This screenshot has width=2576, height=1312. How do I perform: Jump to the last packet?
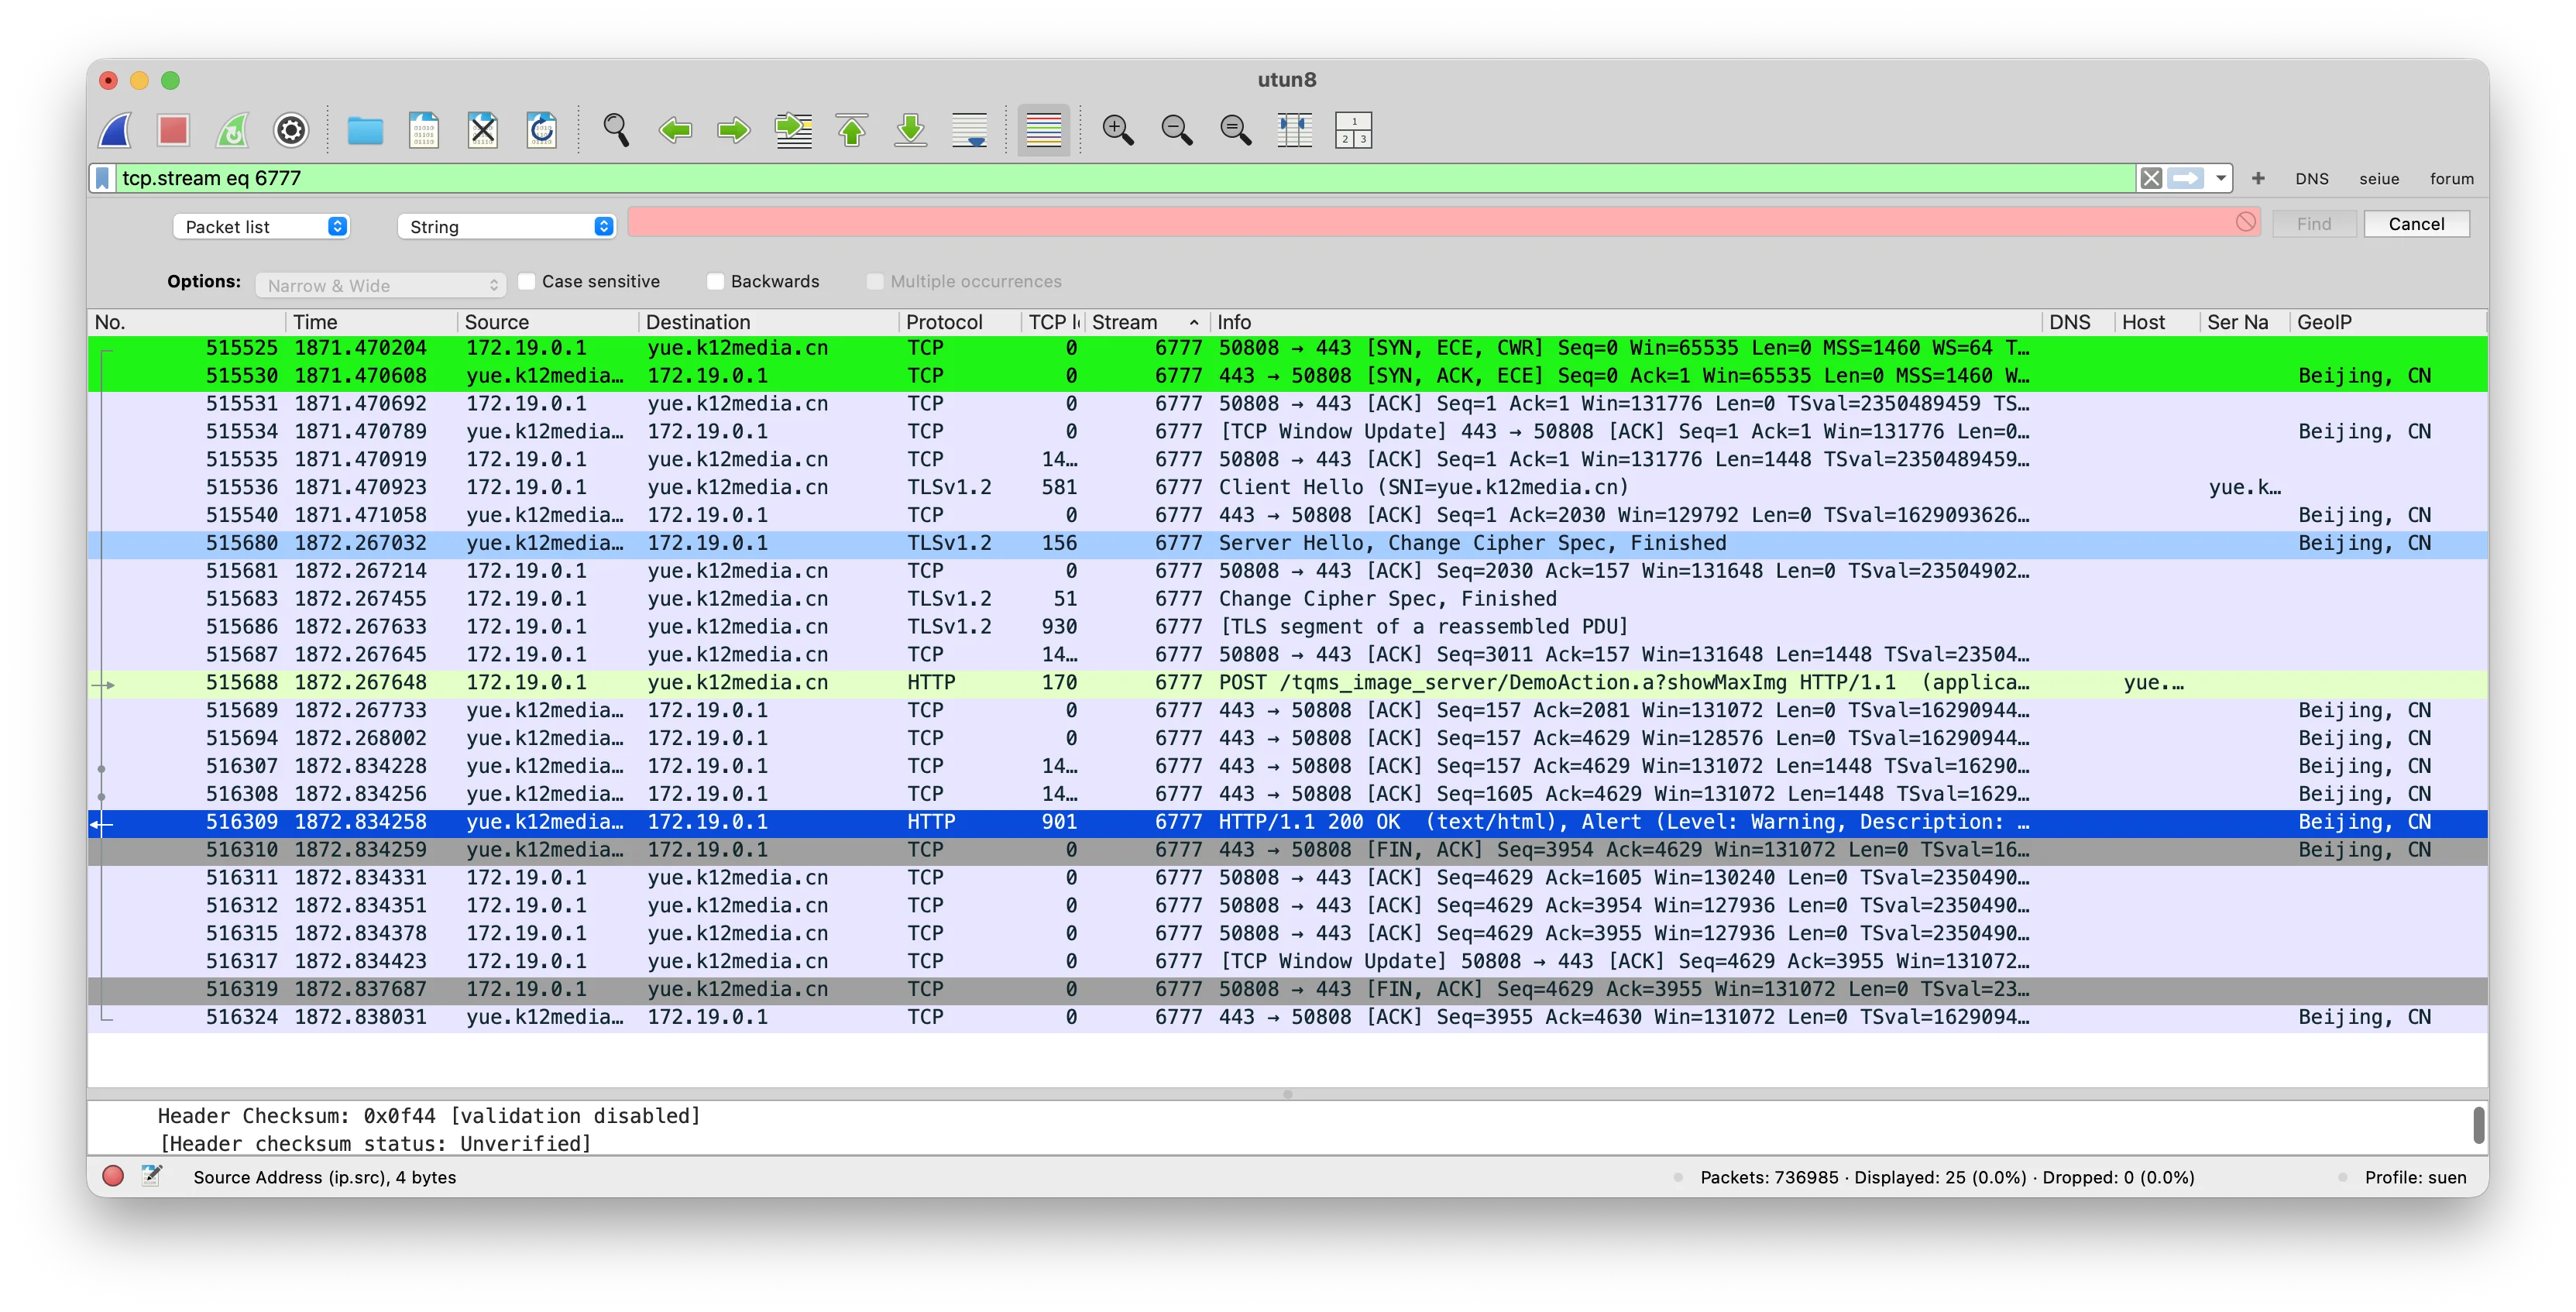tap(911, 130)
